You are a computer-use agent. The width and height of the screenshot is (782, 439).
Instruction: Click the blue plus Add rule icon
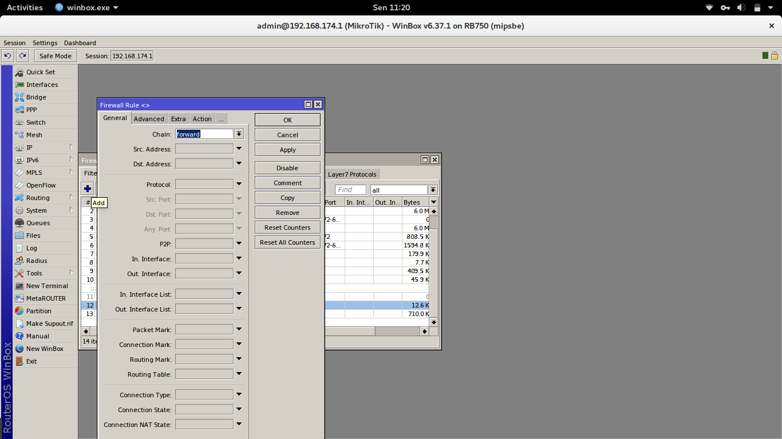point(88,189)
